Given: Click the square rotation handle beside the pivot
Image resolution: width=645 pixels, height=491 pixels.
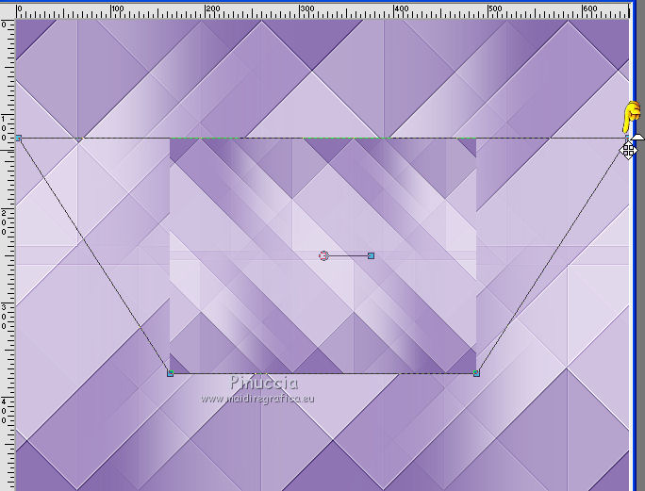Looking at the screenshot, I should pyautogui.click(x=371, y=255).
